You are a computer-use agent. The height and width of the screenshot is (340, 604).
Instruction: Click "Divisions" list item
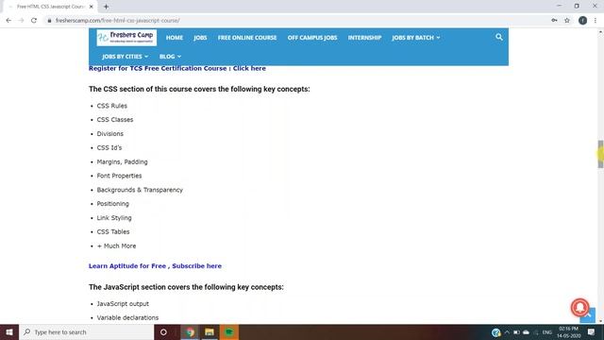pos(110,134)
